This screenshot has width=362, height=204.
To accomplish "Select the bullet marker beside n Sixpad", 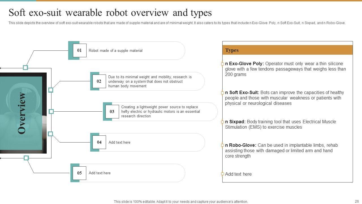I will (x=223, y=122).
